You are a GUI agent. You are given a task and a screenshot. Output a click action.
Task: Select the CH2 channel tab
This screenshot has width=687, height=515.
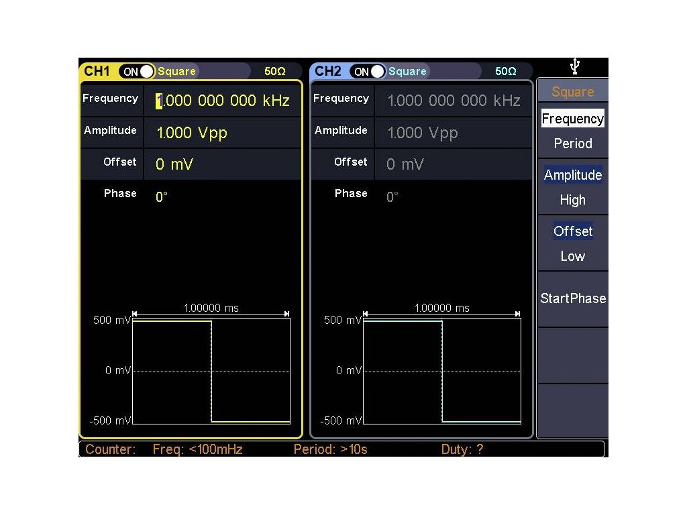[x=328, y=71]
